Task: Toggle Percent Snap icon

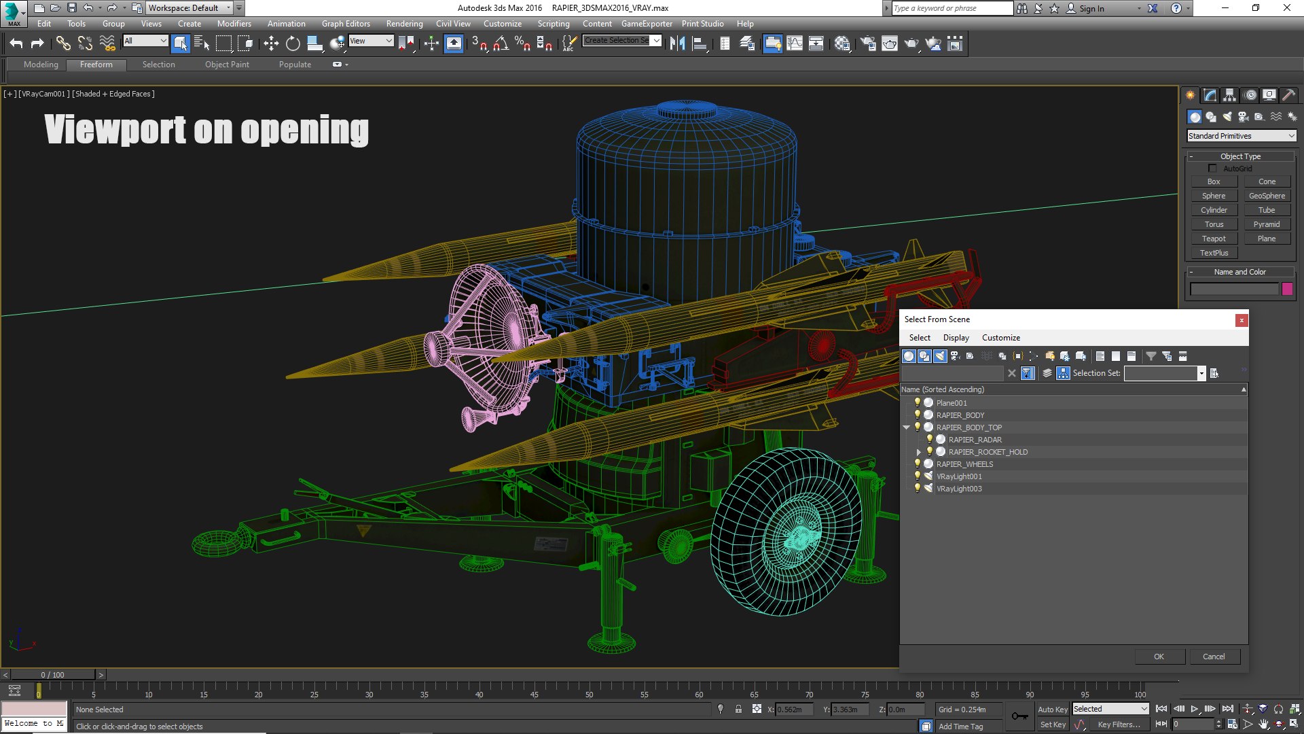Action: click(522, 43)
